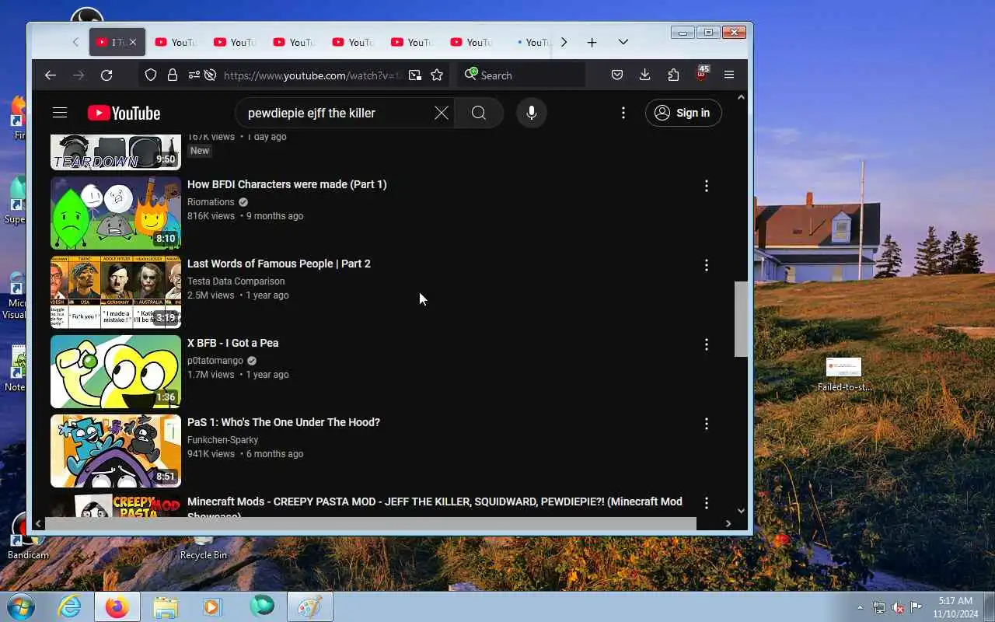Open X BFB - I Got a Pea title

click(232, 343)
